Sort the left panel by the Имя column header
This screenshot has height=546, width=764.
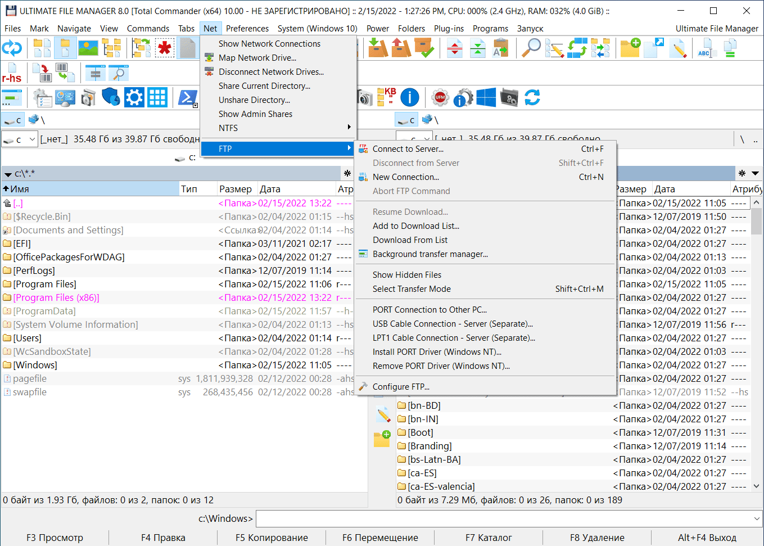pyautogui.click(x=90, y=189)
